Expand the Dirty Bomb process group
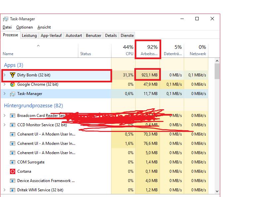This screenshot has width=272, height=197. [5, 75]
